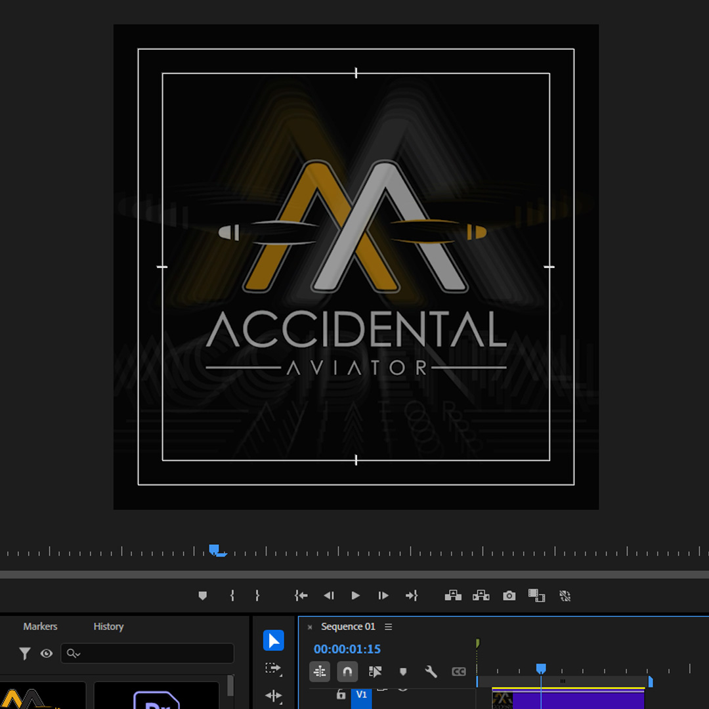Click the timeline work area bar
The width and height of the screenshot is (709, 709).
(x=563, y=681)
